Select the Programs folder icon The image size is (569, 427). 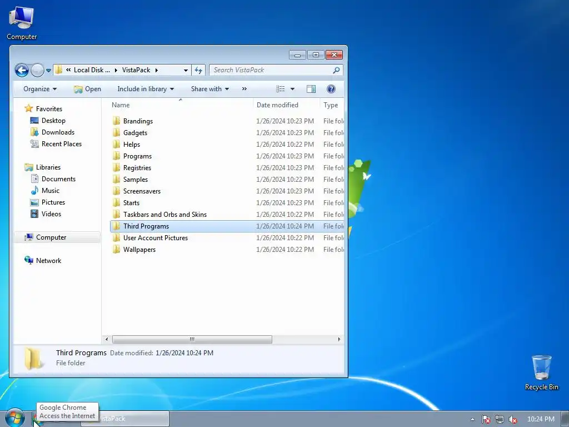tap(116, 156)
